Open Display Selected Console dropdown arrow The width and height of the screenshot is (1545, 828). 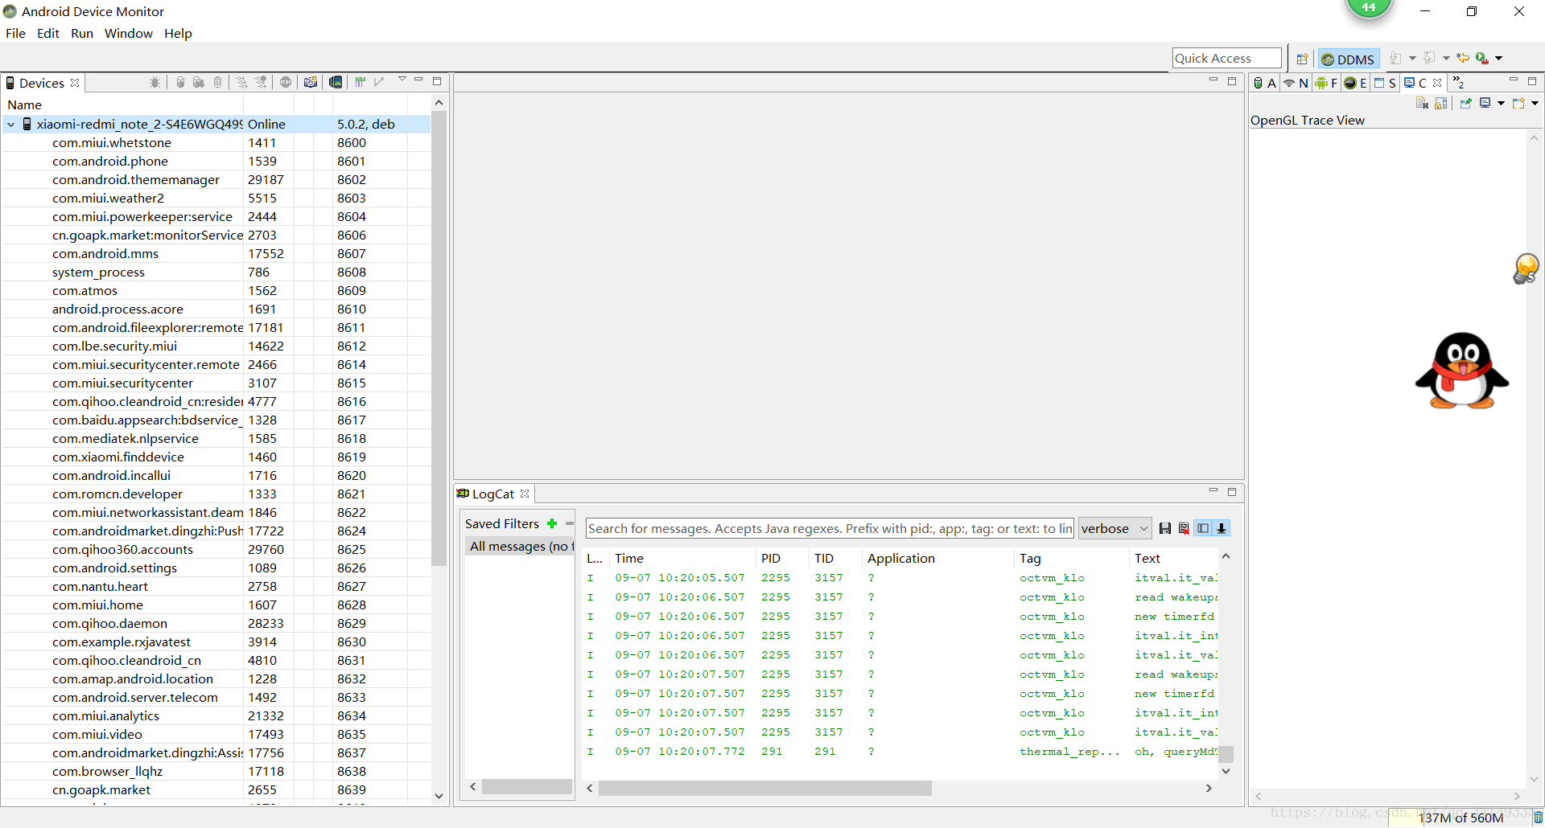click(x=1501, y=103)
